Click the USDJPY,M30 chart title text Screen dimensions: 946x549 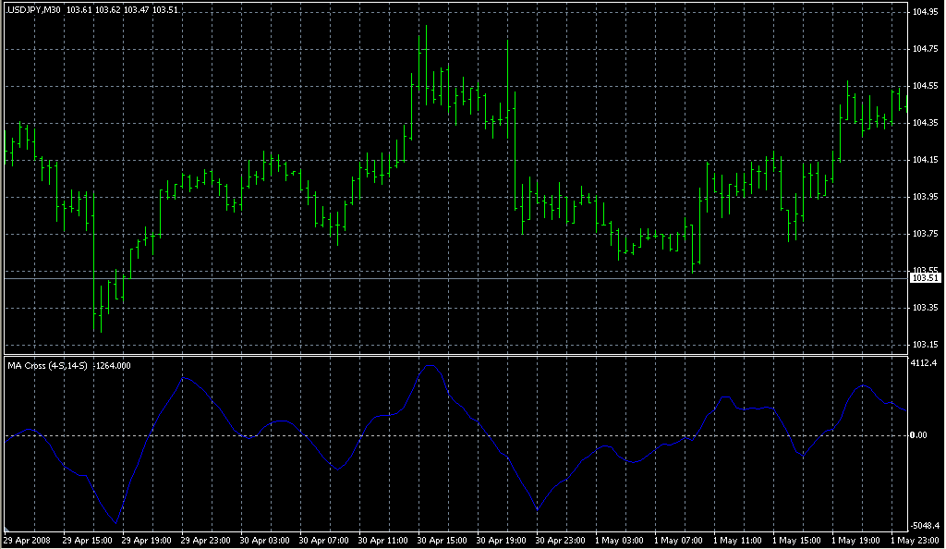coord(35,9)
